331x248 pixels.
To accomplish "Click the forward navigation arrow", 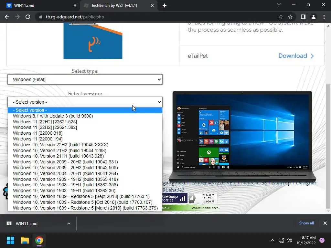I will coord(17,17).
